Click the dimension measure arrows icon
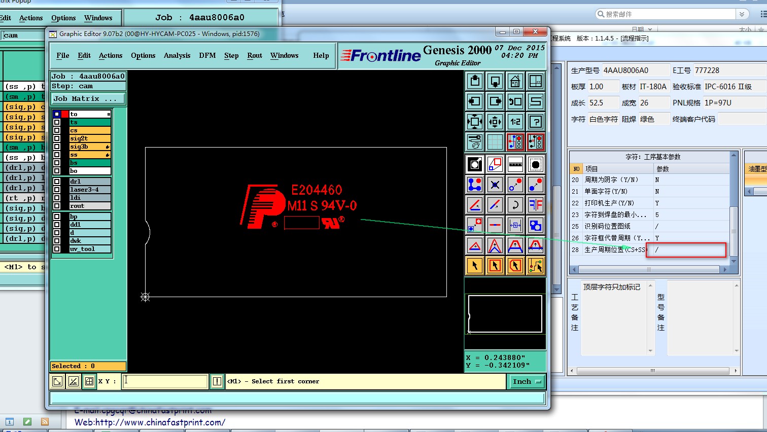Image resolution: width=767 pixels, height=432 pixels. (x=515, y=225)
